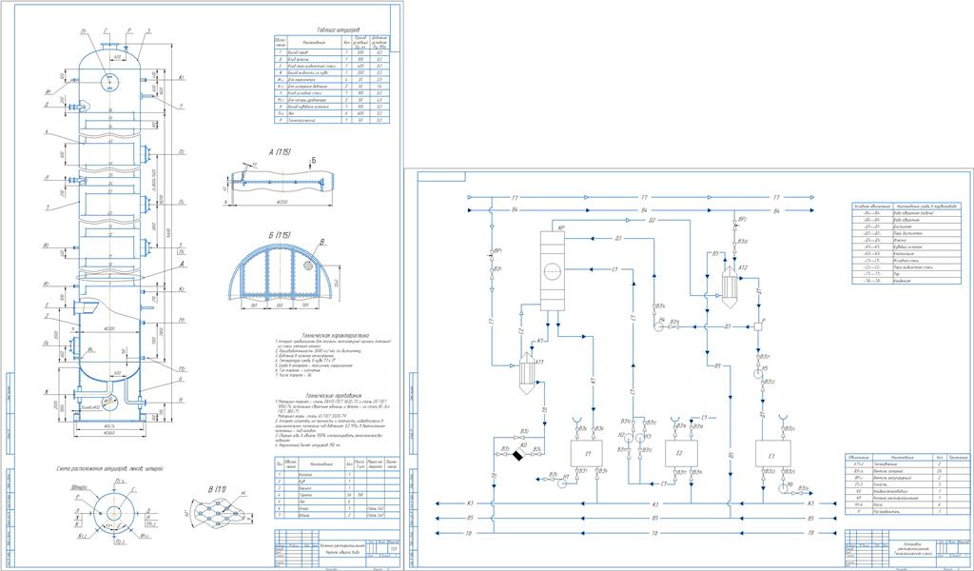This screenshot has width=974, height=571.
Task: Click the square P distributor symbol
Action: pyautogui.click(x=758, y=326)
